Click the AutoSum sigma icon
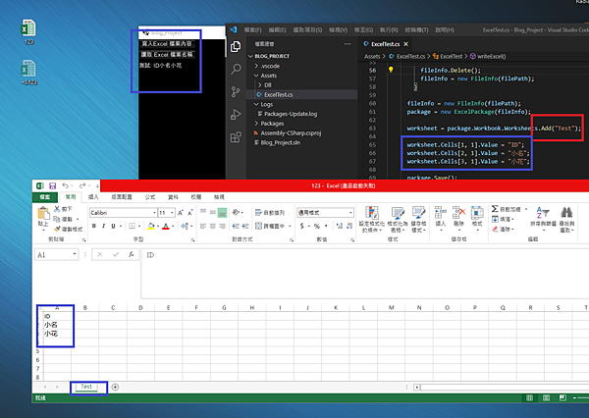This screenshot has height=418, width=589. point(495,209)
